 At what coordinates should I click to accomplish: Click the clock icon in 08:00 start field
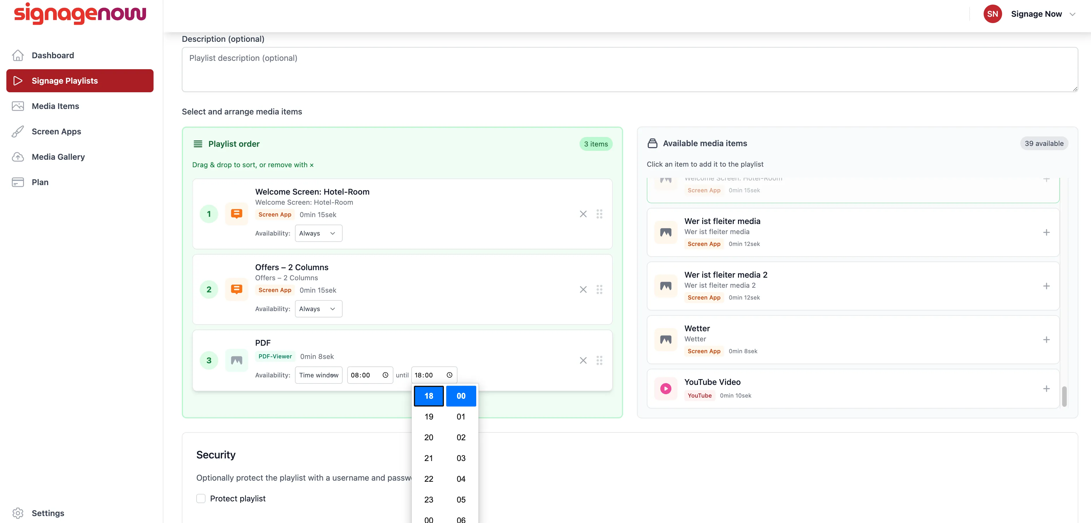pyautogui.click(x=385, y=375)
